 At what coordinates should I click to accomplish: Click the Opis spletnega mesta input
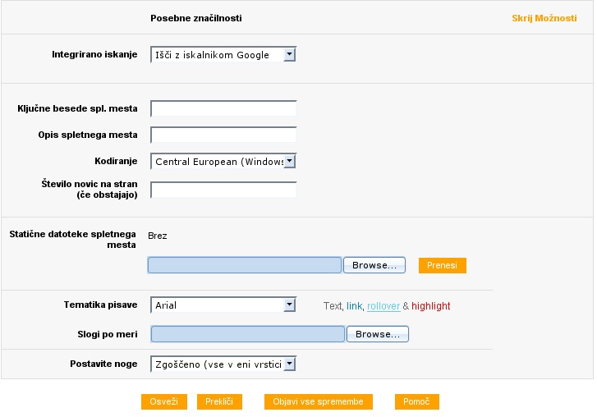(x=223, y=135)
